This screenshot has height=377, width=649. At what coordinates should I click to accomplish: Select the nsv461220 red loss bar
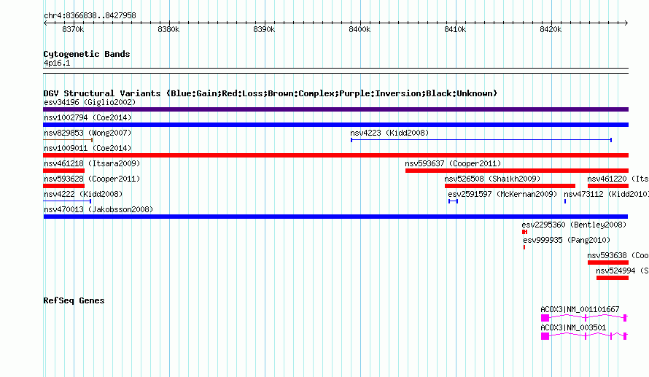pos(608,186)
